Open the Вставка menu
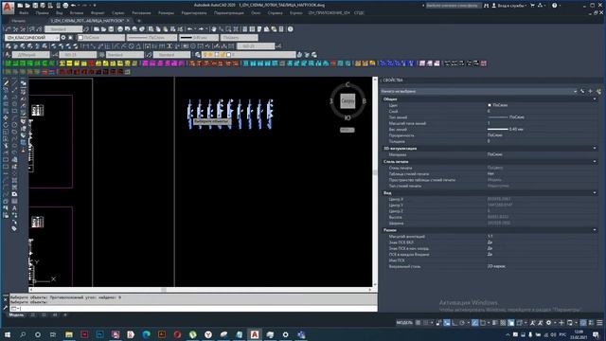606x341 pixels. pos(76,12)
